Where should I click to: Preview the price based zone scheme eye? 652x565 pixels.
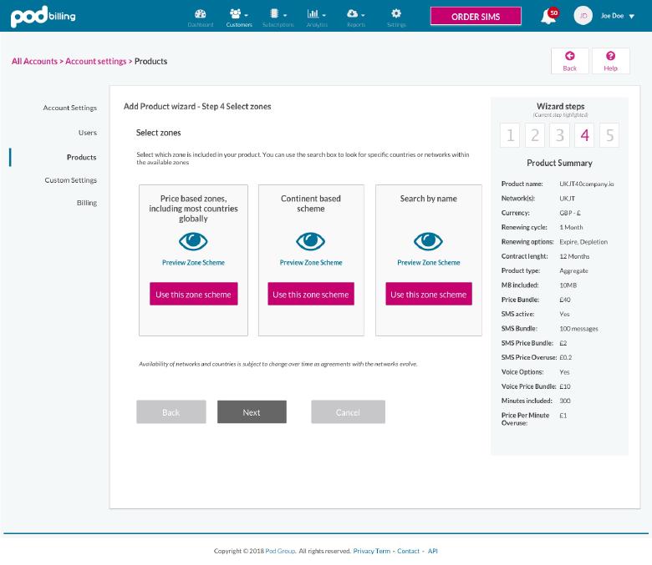coord(193,241)
